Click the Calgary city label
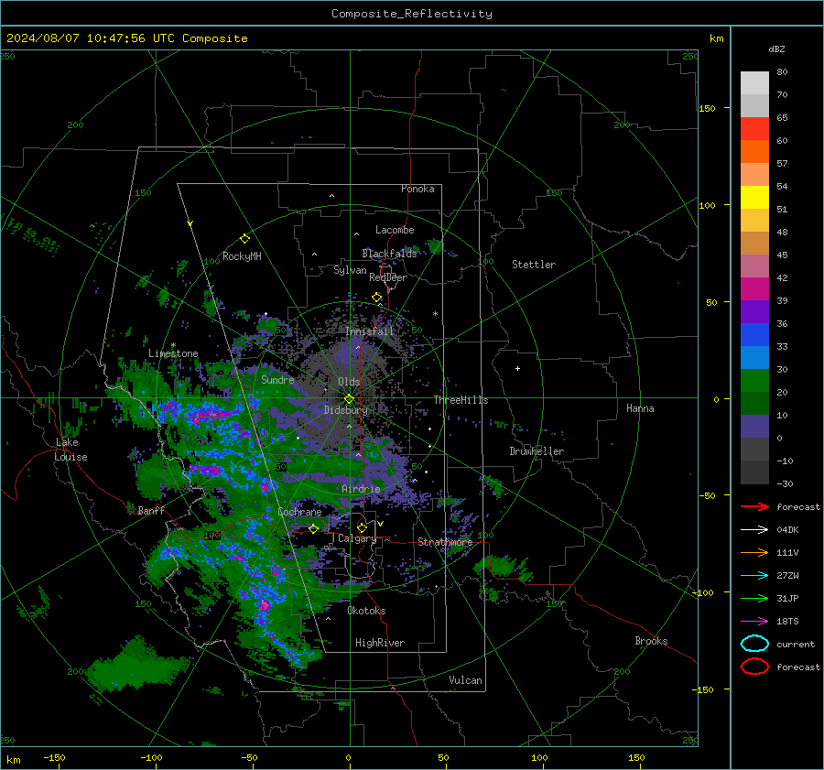 coord(357,538)
